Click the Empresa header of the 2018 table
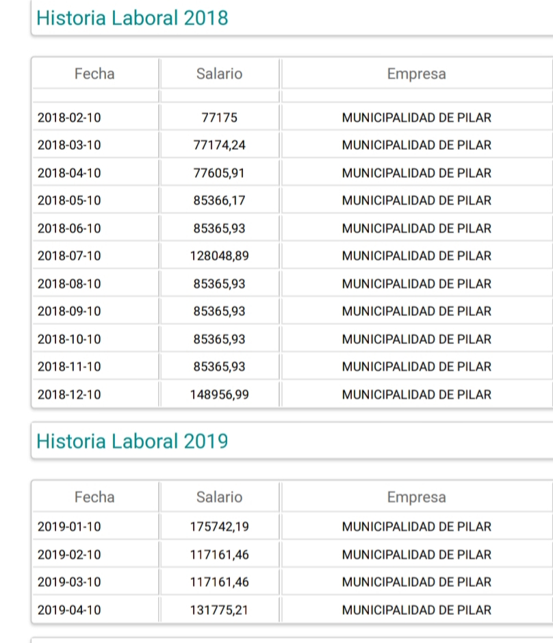553x643 pixels. pos(416,74)
